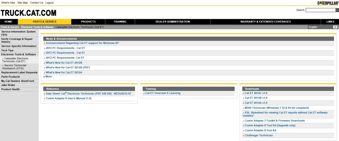The image size is (339, 141).
Task: Download Cat ET 2014B v1.0
Action: pos(256,98)
